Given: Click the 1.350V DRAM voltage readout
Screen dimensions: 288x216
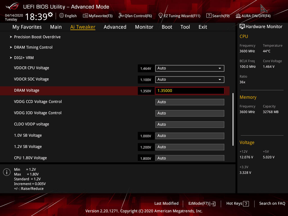Looking at the screenshot, I should (x=146, y=91).
